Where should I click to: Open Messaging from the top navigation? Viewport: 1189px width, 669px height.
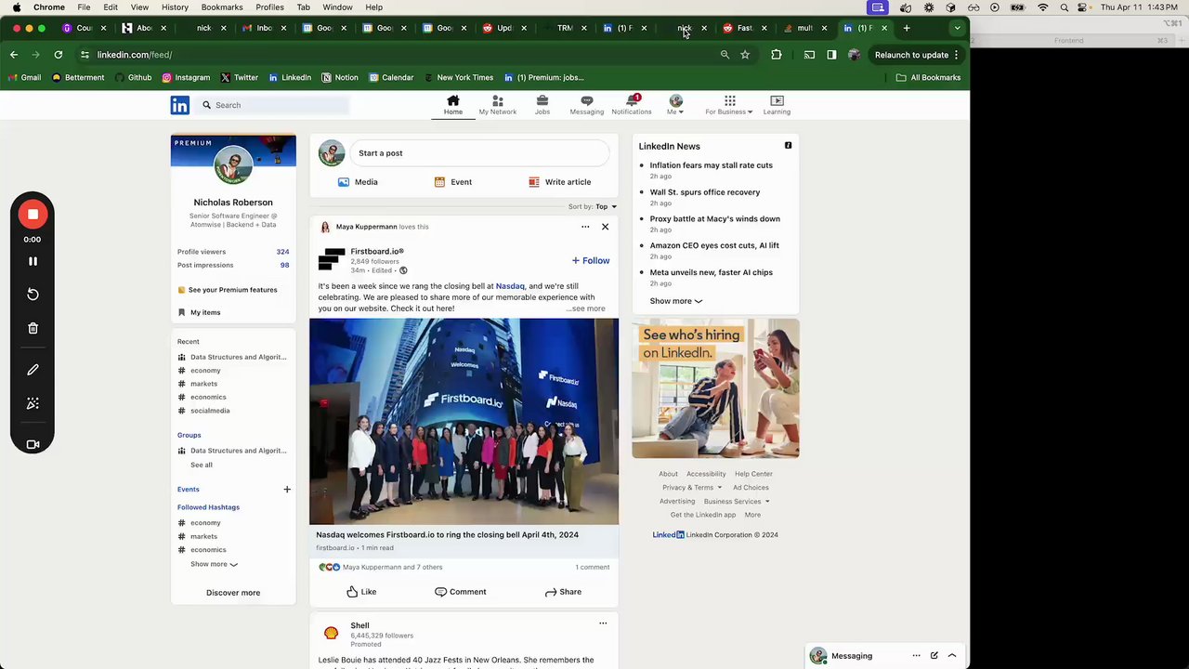coord(586,105)
